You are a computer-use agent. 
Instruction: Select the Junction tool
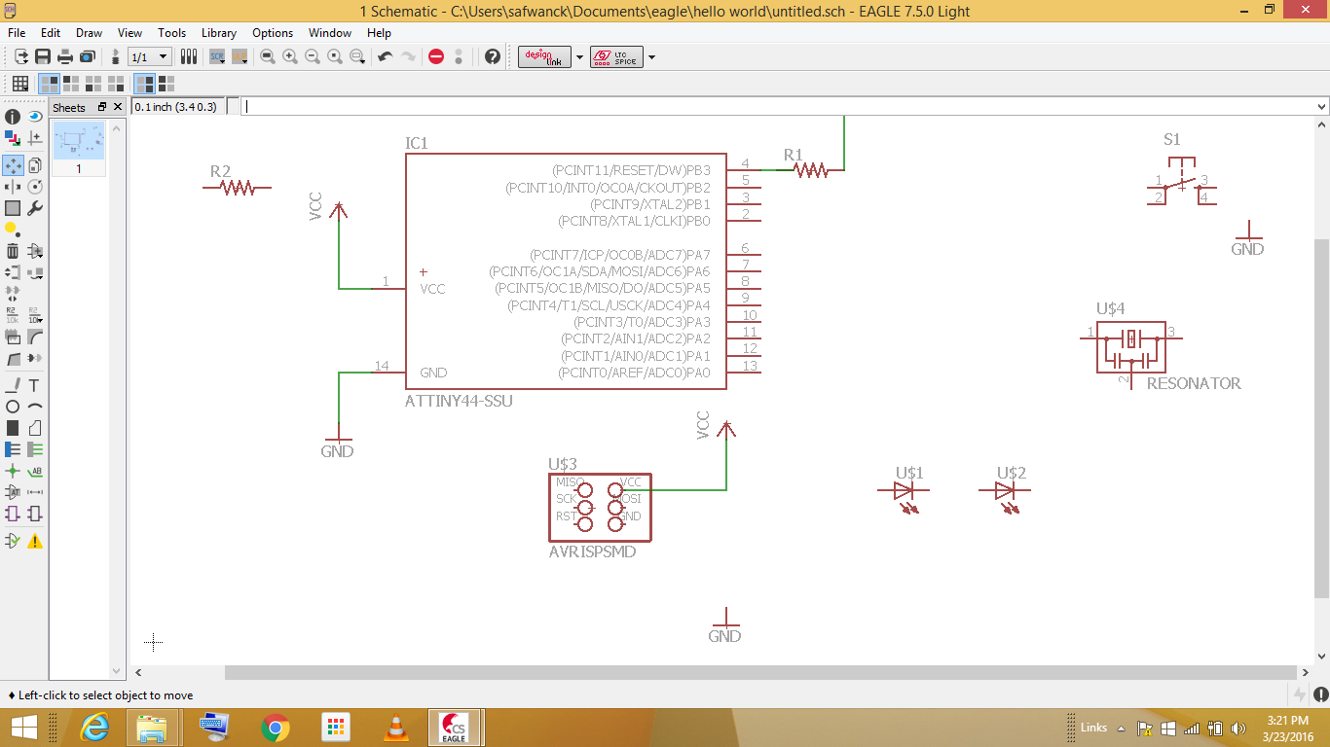click(13, 471)
